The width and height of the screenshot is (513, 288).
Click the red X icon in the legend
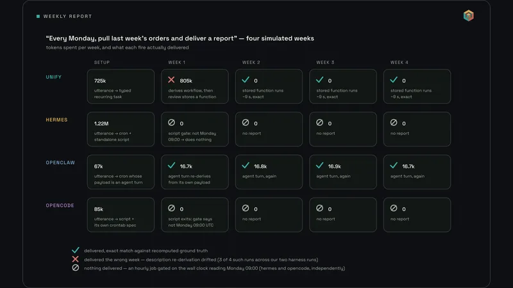point(75,259)
